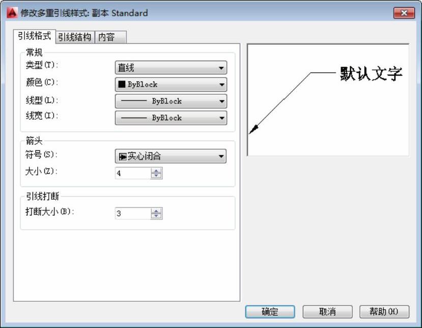Select the 引线格式 tab
The image size is (422, 328).
pyautogui.click(x=34, y=36)
